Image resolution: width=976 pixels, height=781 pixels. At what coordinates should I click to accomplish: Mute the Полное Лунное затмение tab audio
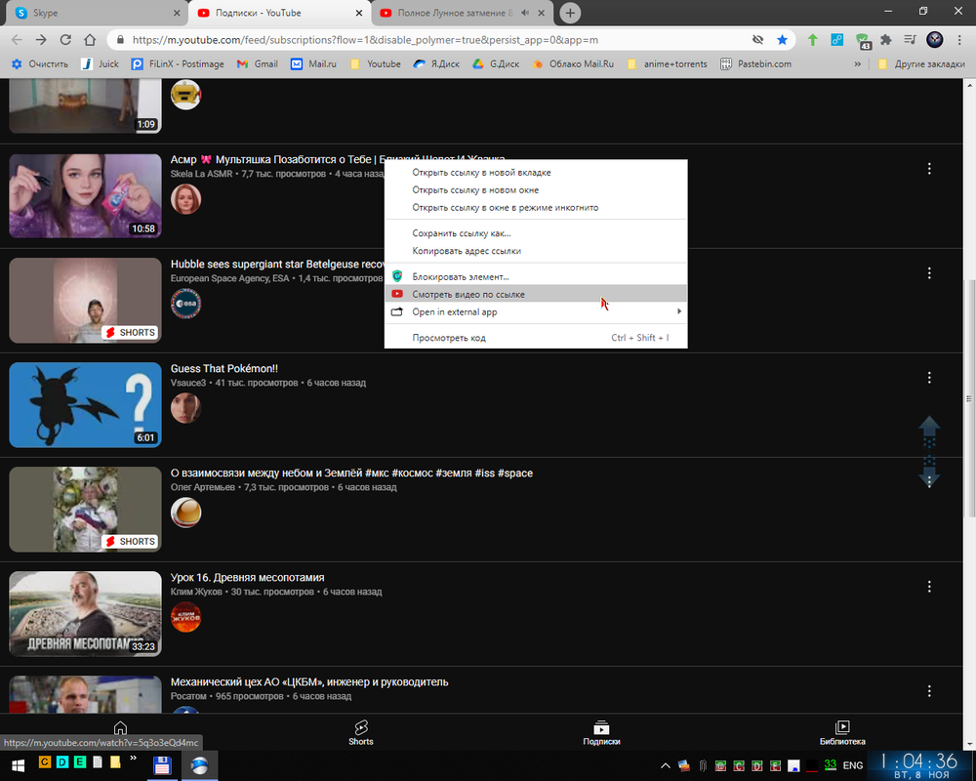tap(525, 13)
